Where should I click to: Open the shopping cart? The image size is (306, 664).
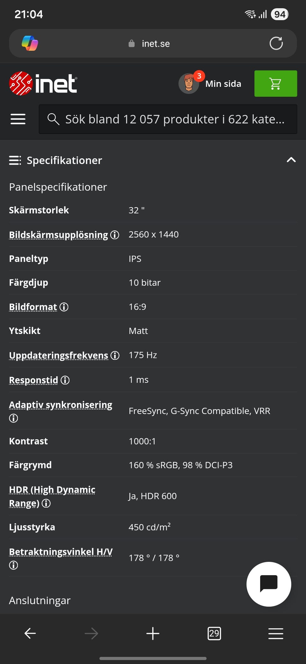coord(275,84)
